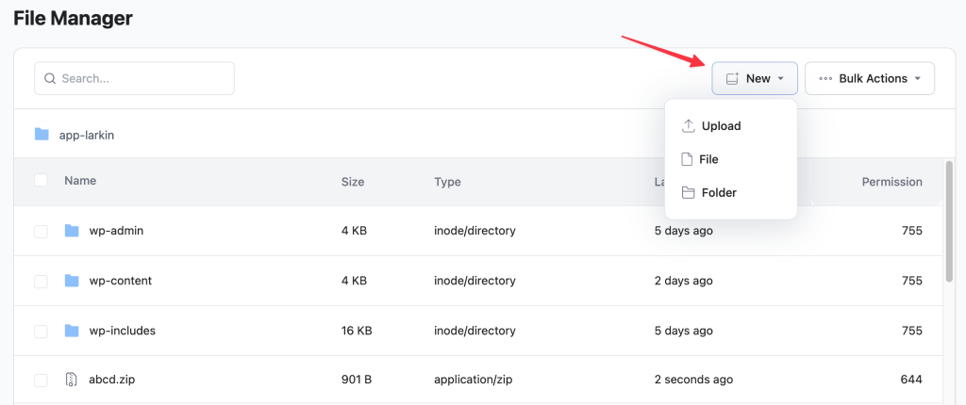Click the wp-includes folder icon
Viewport: 966px width, 405px height.
(x=72, y=331)
